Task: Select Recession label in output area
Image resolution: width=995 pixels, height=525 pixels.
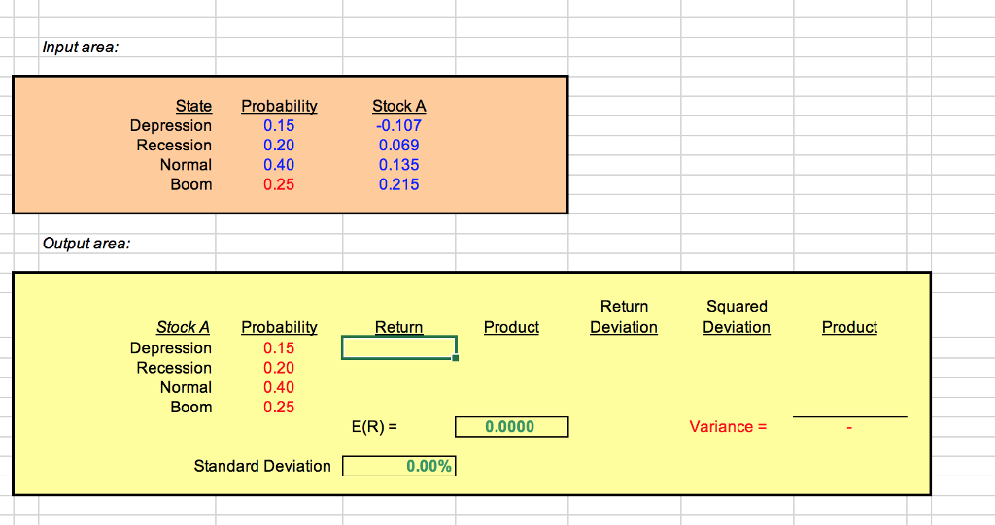Action: [174, 368]
